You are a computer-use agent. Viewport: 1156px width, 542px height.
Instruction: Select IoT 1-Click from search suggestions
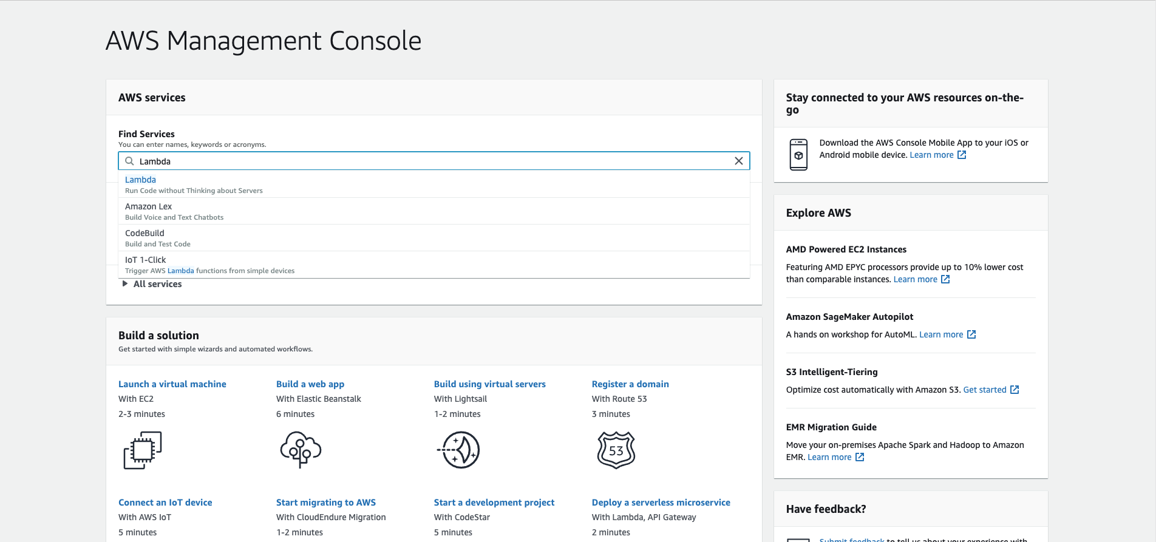(434, 265)
